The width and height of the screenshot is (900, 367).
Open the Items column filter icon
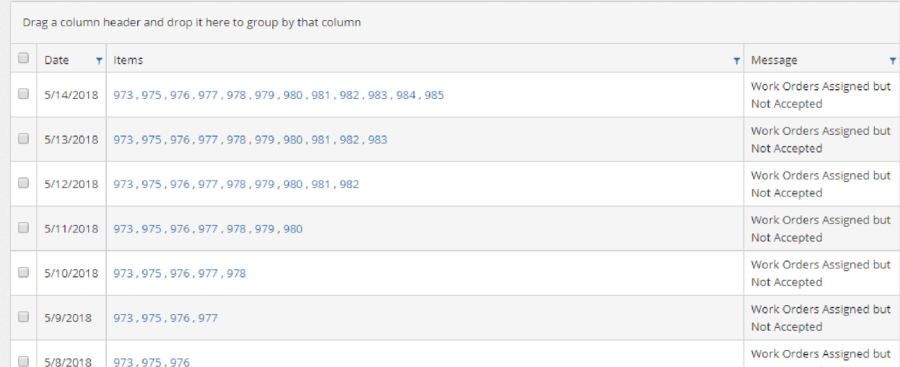tap(736, 61)
